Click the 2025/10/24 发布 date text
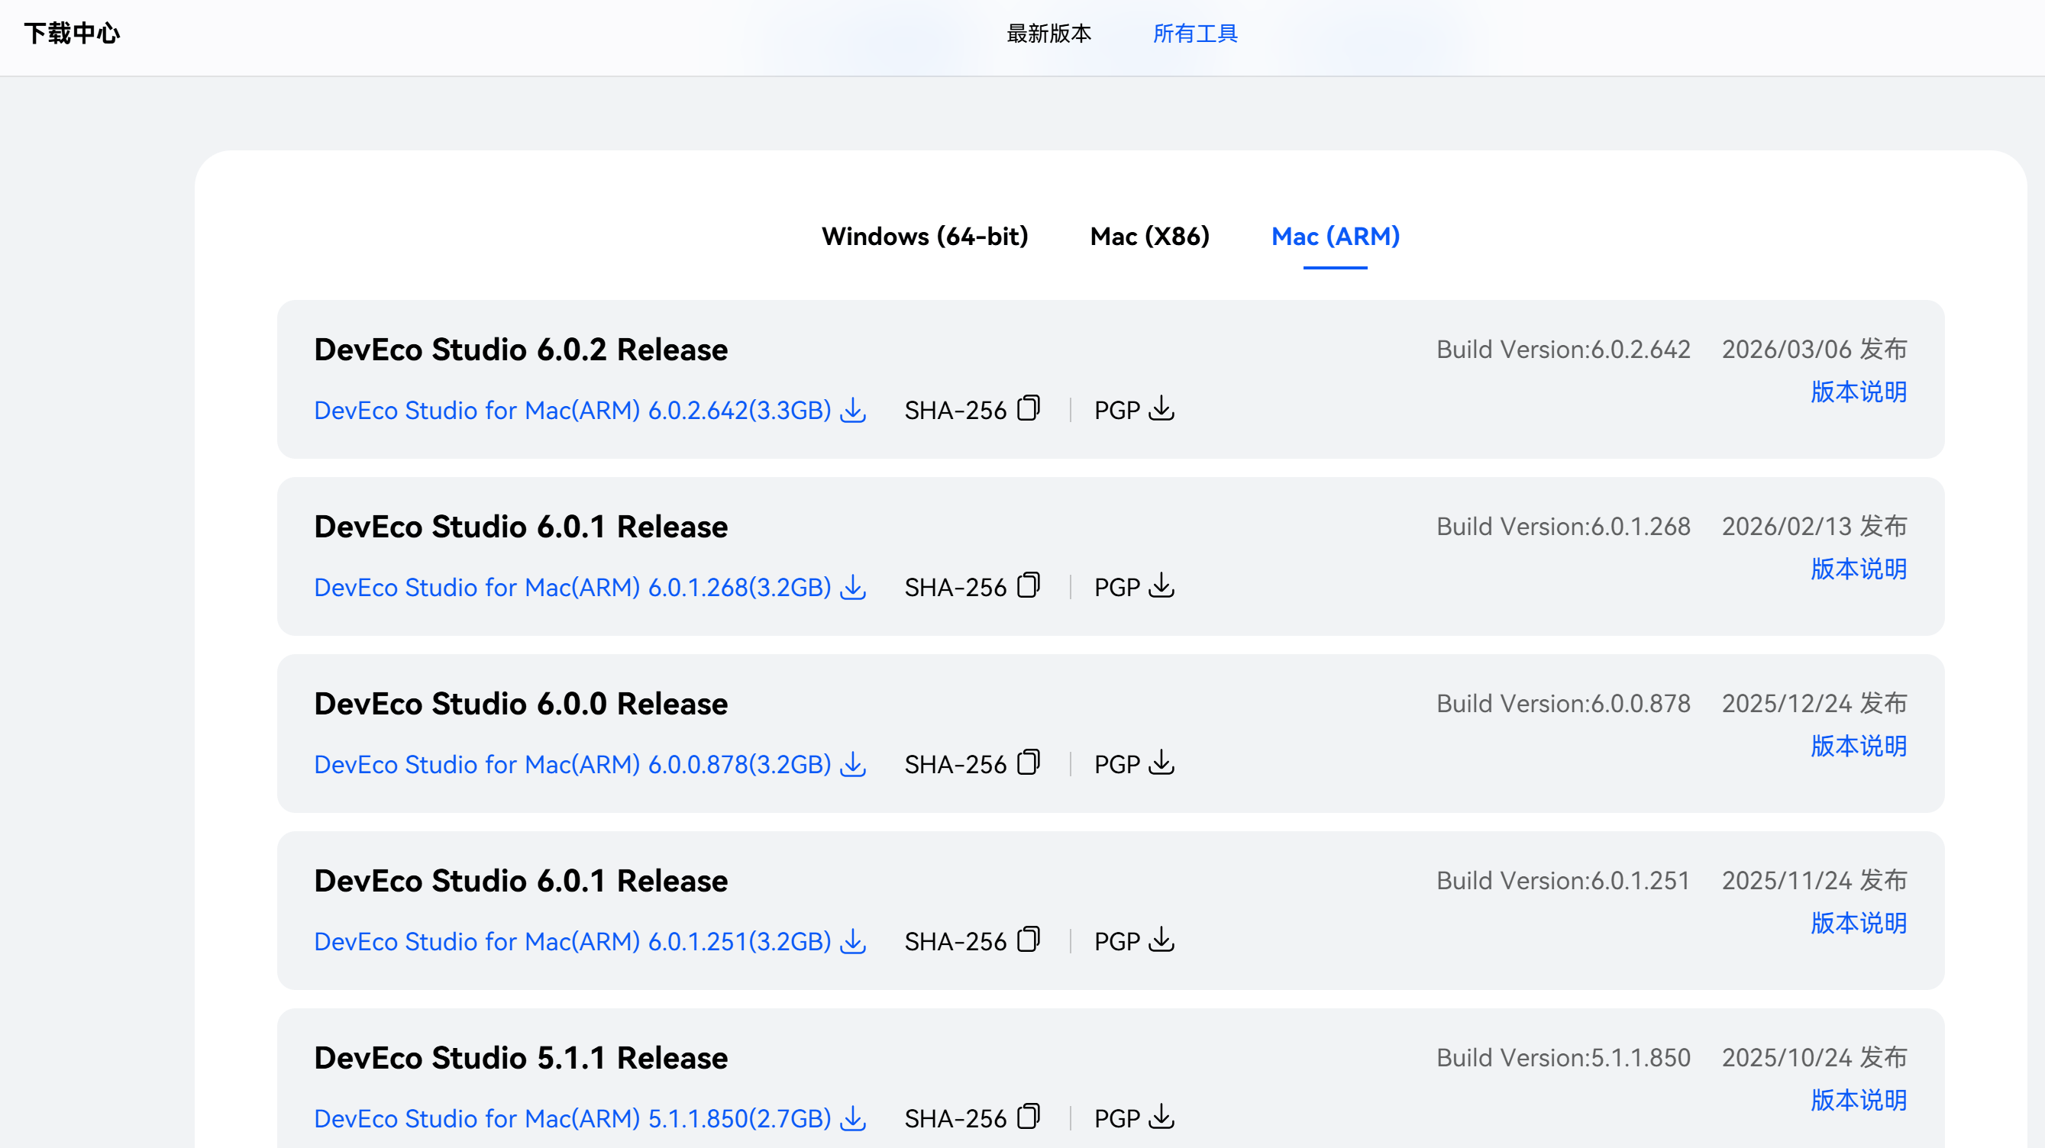The width and height of the screenshot is (2045, 1148). (1814, 1056)
